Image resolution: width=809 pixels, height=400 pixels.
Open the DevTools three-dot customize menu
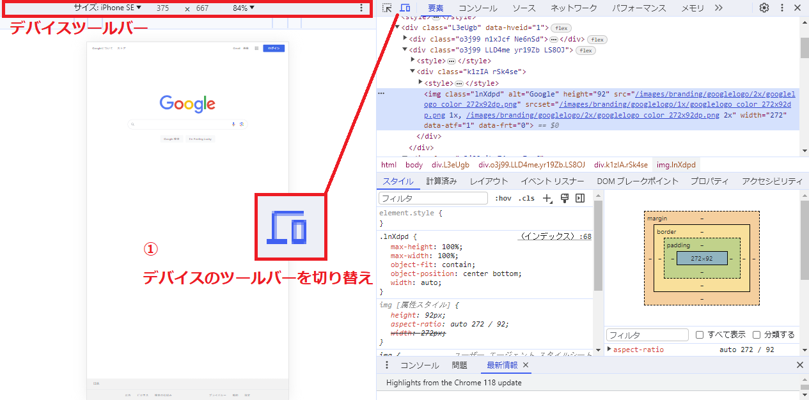point(782,8)
